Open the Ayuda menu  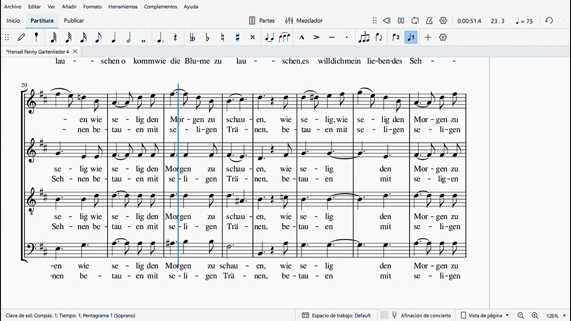[x=191, y=7]
